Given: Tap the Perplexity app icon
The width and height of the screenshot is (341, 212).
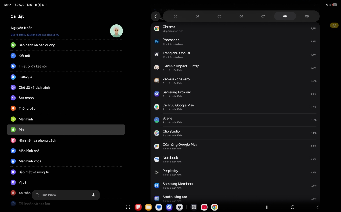Looking at the screenshot, I should coord(157,172).
